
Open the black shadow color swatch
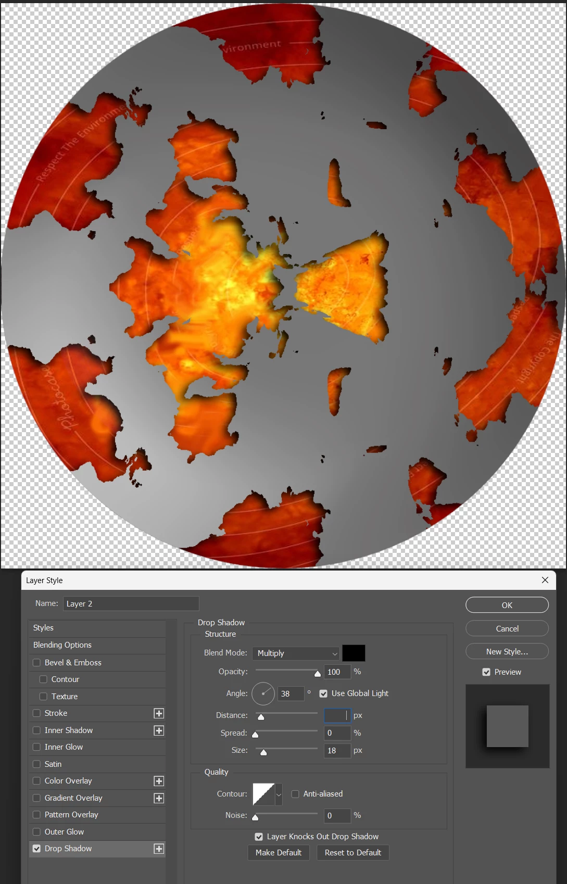point(354,653)
